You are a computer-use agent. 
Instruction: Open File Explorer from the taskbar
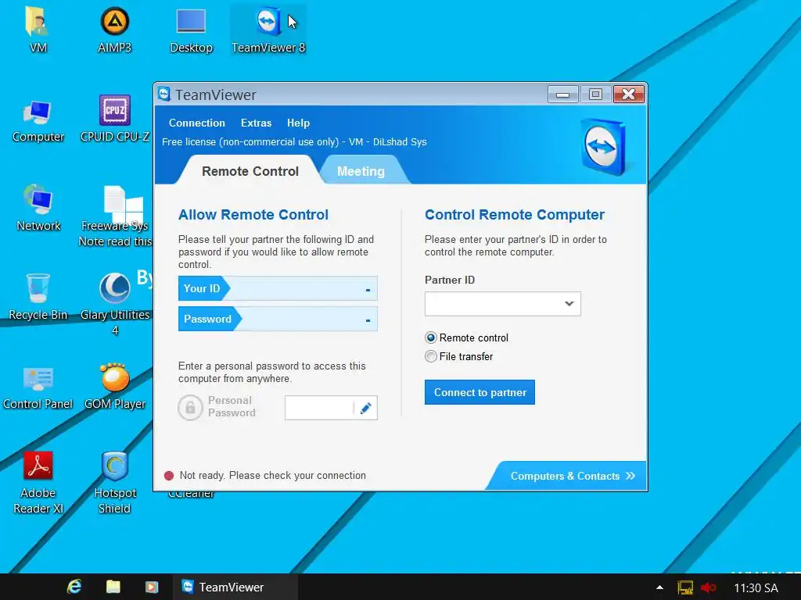tap(113, 587)
